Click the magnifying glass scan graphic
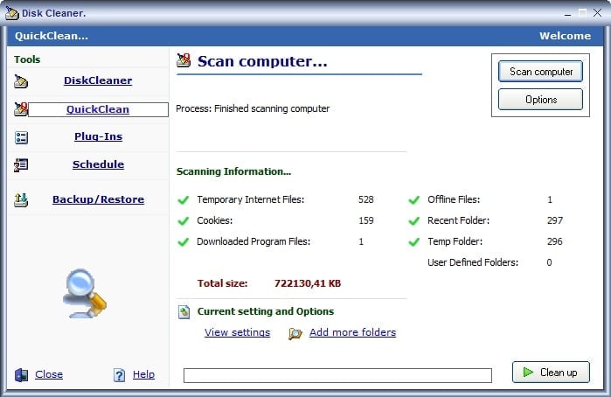611x397 pixels. [x=85, y=293]
